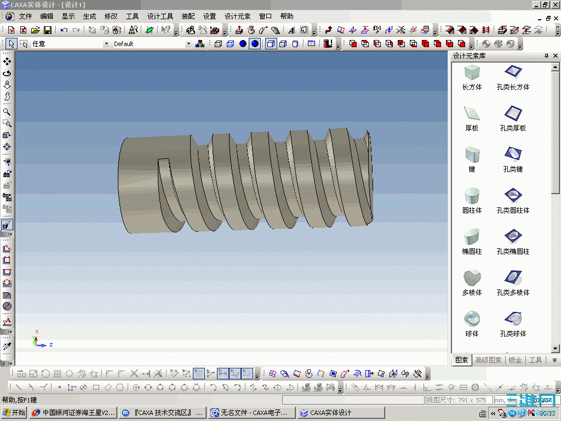This screenshot has width=561, height=421.
Task: Open the 编辑 menu
Action: 47,16
